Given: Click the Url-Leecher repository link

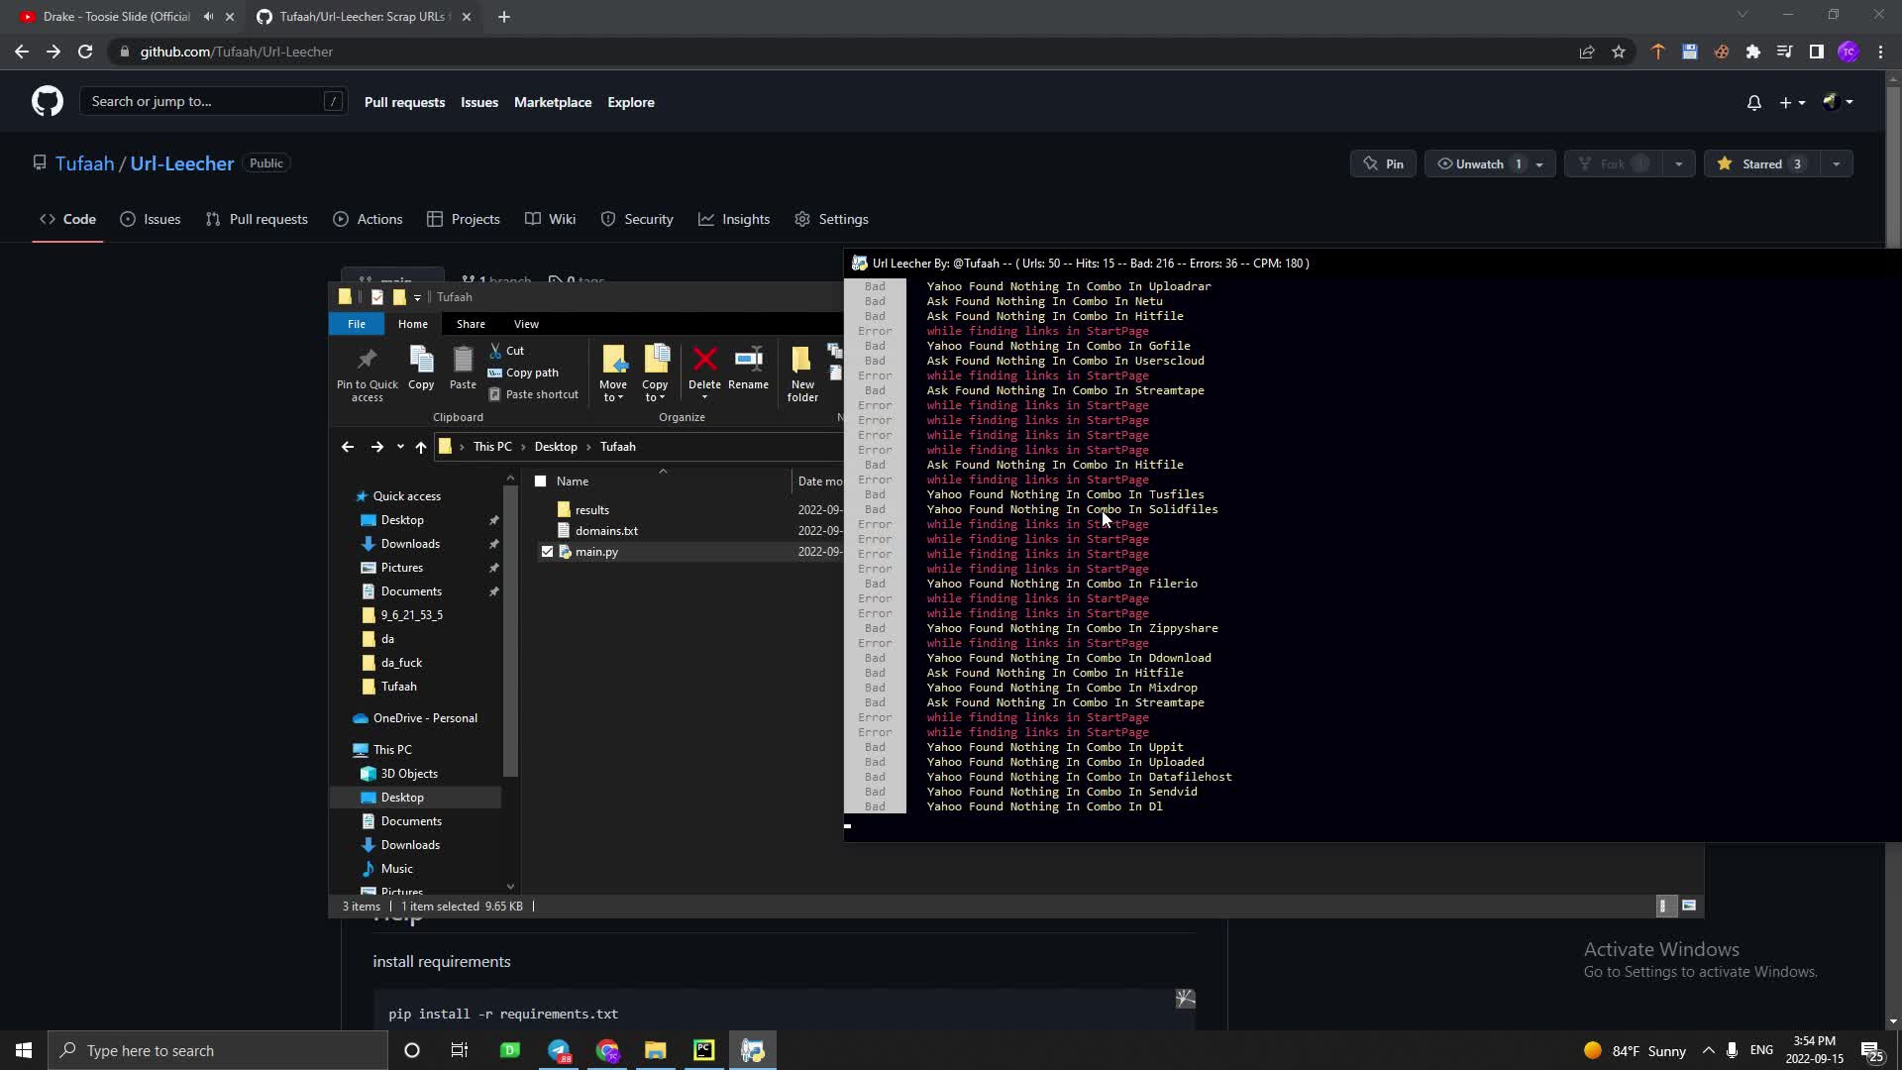Looking at the screenshot, I should [x=182, y=163].
